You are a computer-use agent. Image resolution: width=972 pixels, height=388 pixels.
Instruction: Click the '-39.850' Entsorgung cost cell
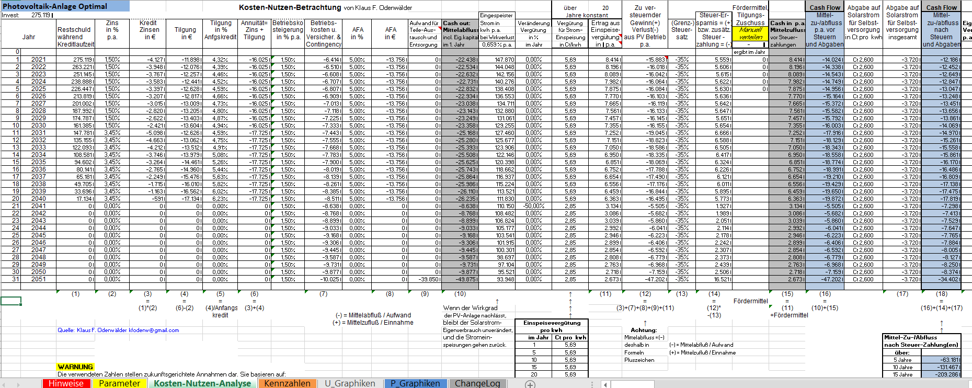click(425, 279)
